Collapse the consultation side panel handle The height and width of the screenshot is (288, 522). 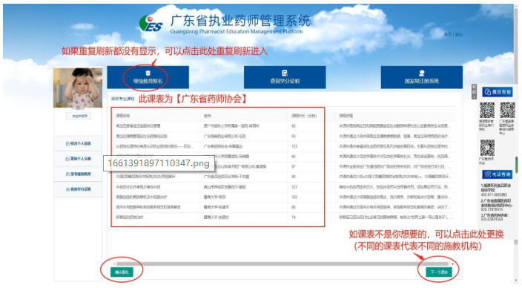(x=475, y=91)
